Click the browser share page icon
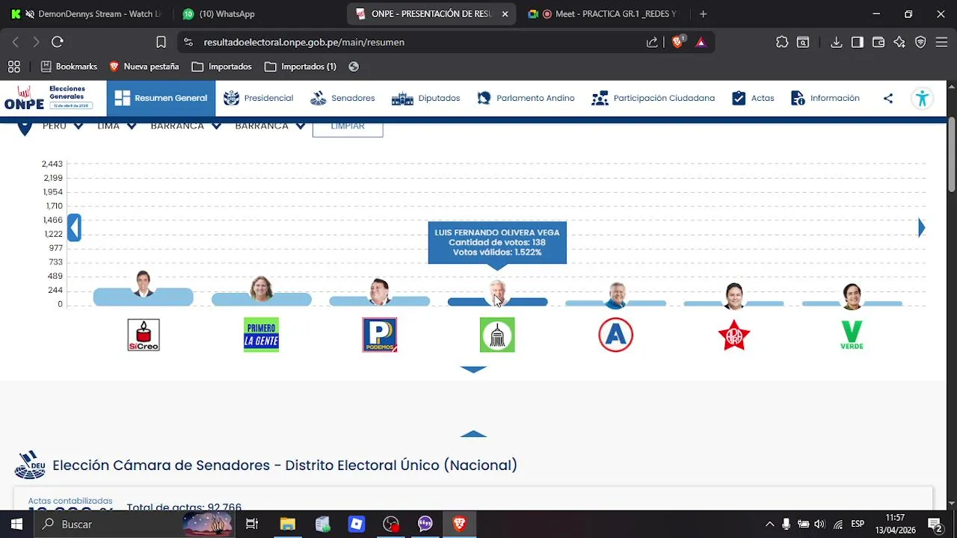The height and width of the screenshot is (538, 957). pos(652,43)
